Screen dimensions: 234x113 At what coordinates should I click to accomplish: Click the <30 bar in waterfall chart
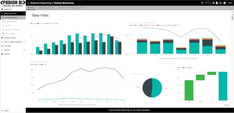[189, 90]
